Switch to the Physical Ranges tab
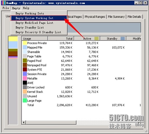The height and width of the screenshot is (134, 149). [95, 17]
